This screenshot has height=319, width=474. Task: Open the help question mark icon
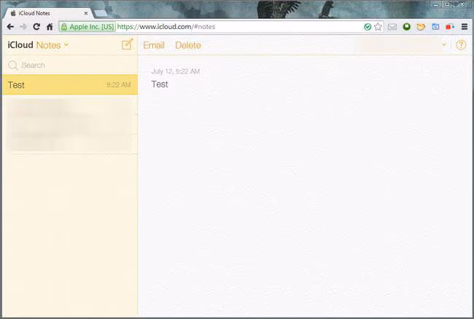pos(461,45)
